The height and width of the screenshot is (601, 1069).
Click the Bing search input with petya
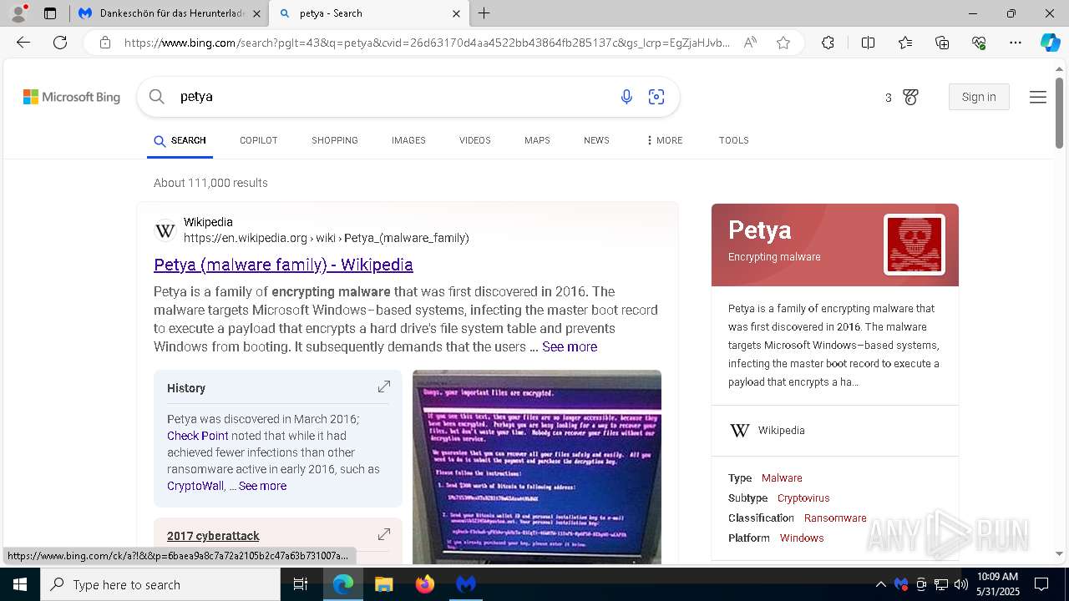pyautogui.click(x=393, y=97)
